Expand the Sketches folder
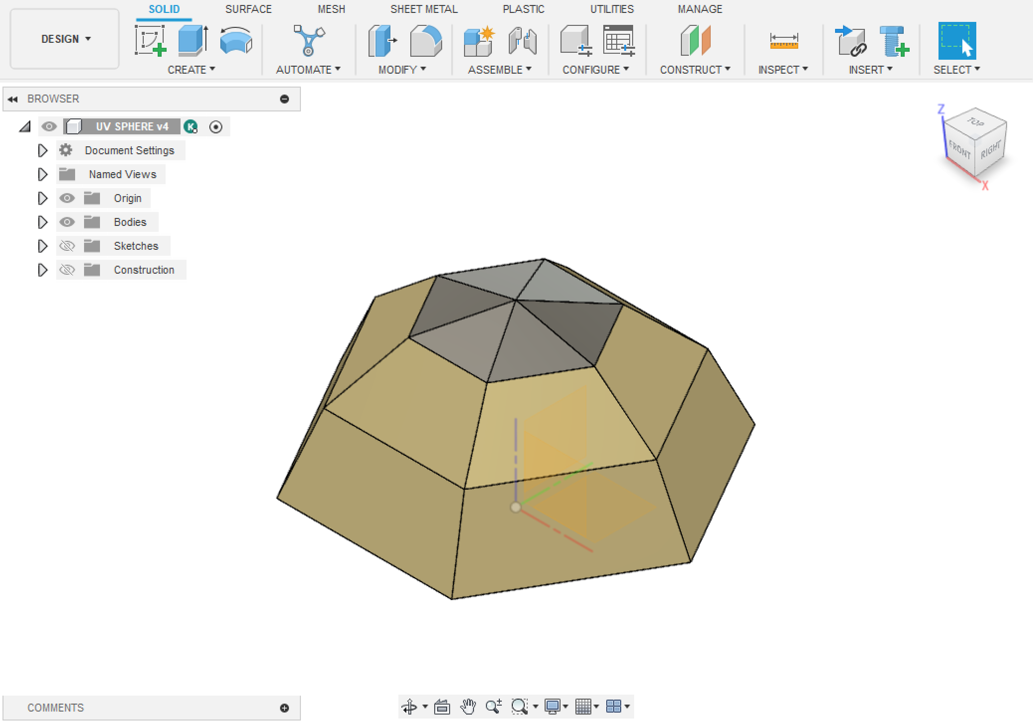Image resolution: width=1033 pixels, height=724 pixels. click(x=43, y=246)
